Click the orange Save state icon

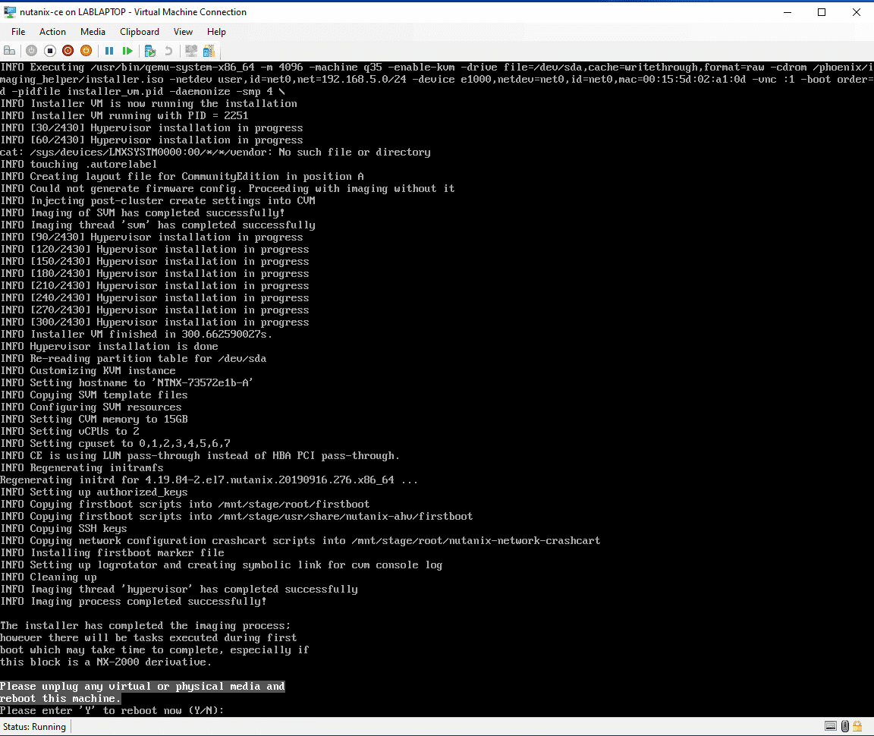coord(86,51)
